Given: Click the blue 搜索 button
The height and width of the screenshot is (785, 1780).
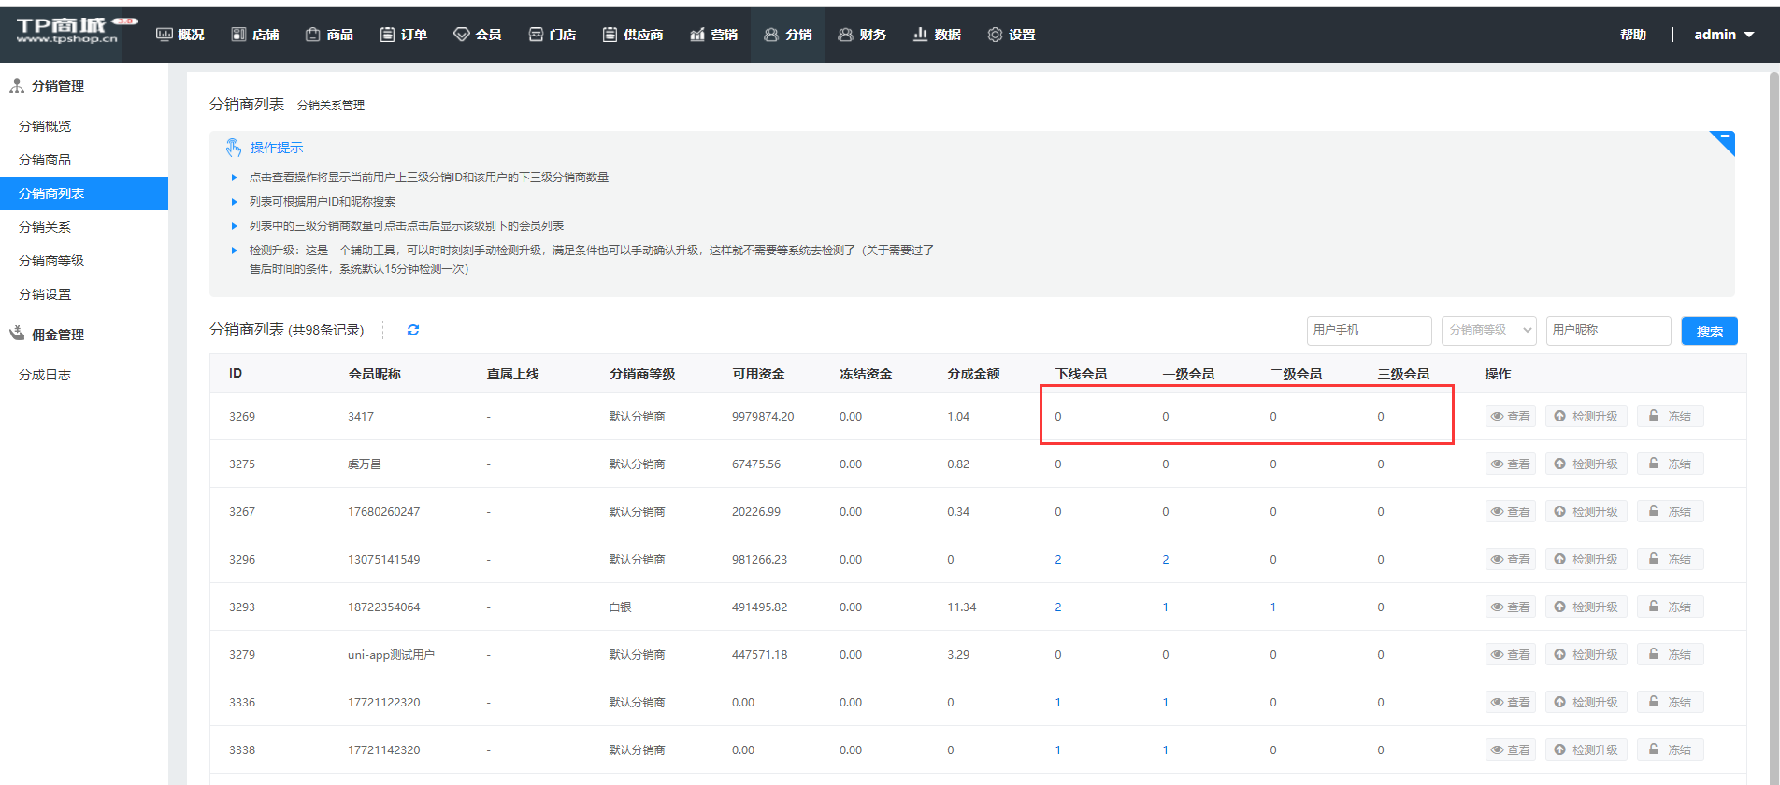Looking at the screenshot, I should point(1709,331).
